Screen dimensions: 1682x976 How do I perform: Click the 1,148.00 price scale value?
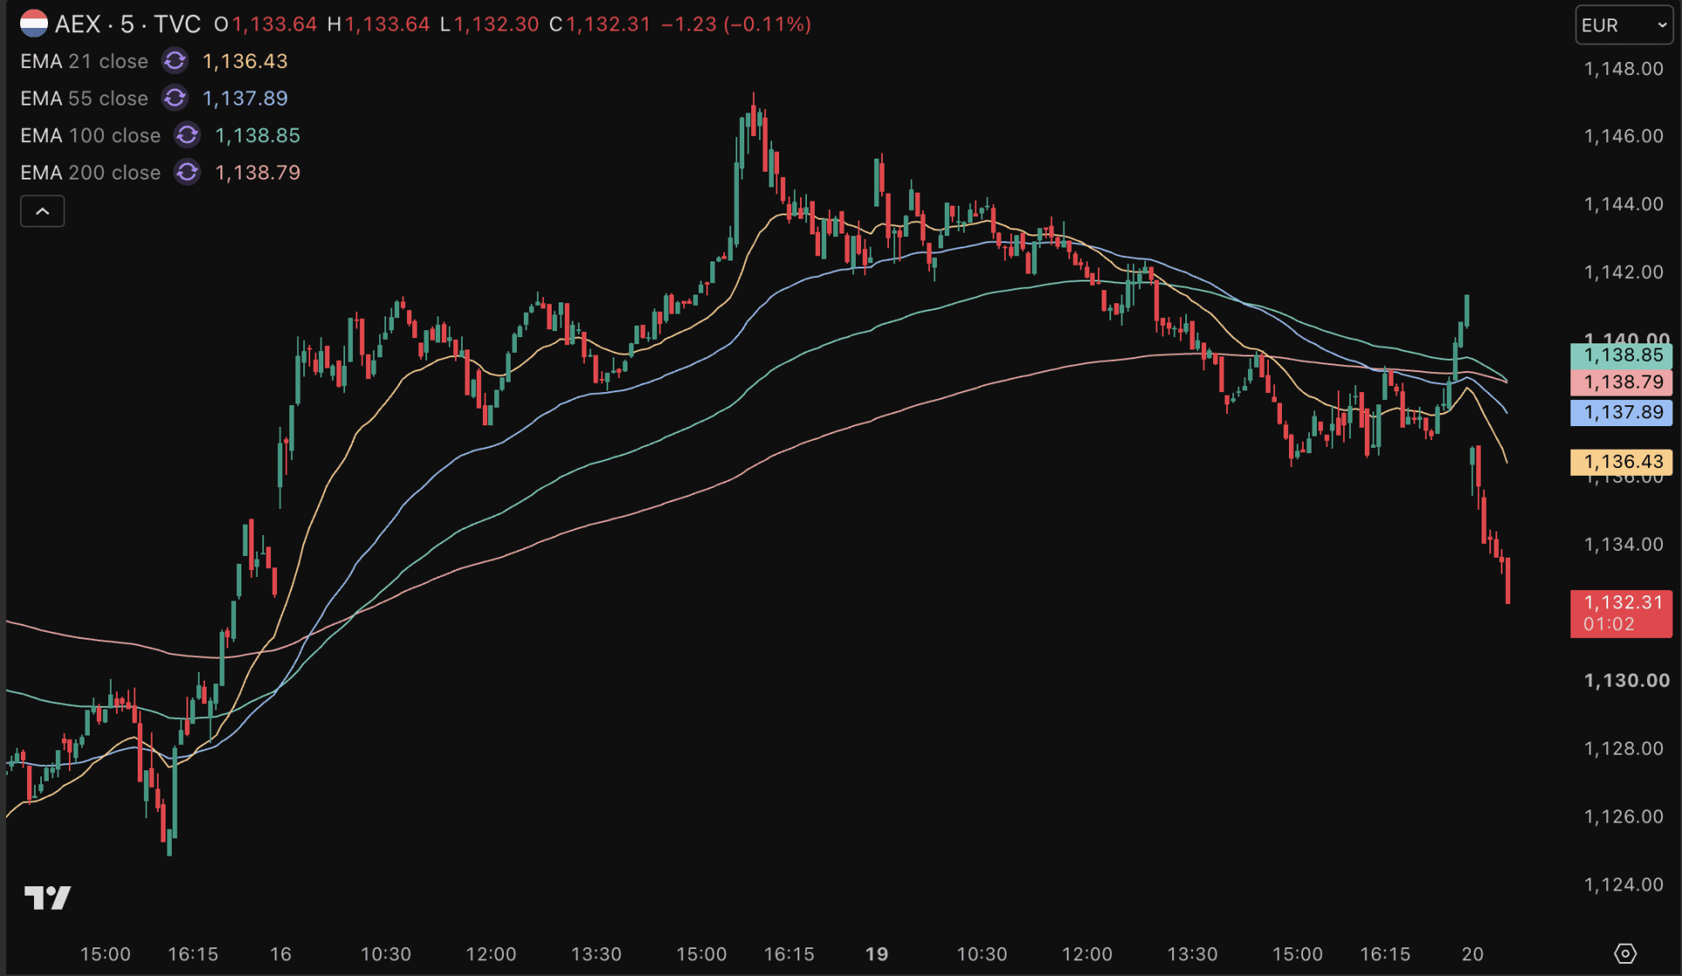click(x=1624, y=68)
